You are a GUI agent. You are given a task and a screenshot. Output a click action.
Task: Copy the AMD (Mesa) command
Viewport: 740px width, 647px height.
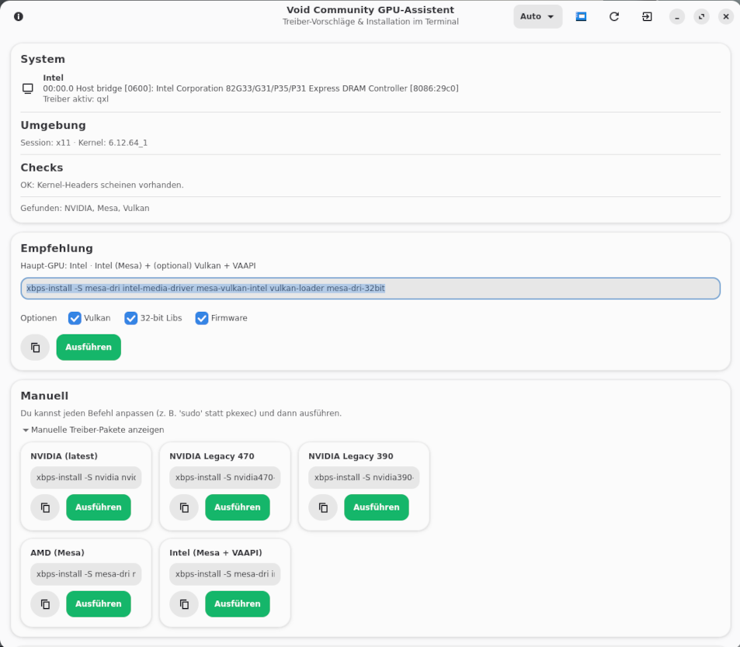(45, 604)
